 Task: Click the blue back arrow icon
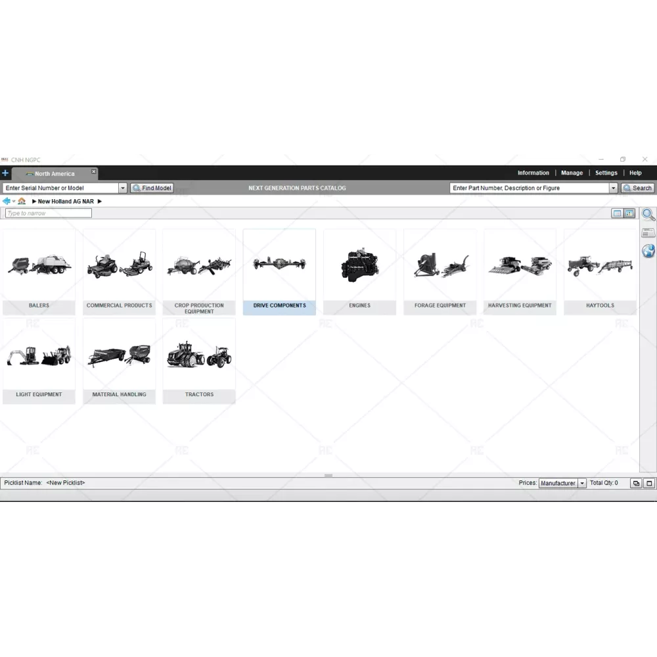(x=7, y=201)
